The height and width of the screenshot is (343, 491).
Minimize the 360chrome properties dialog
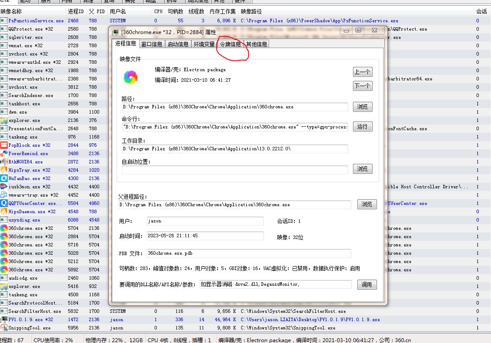[346, 31]
